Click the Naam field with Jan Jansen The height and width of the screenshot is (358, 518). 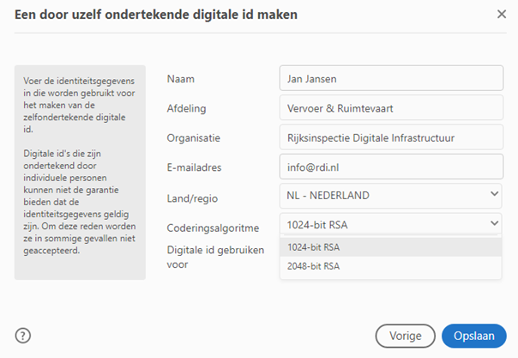pos(390,79)
